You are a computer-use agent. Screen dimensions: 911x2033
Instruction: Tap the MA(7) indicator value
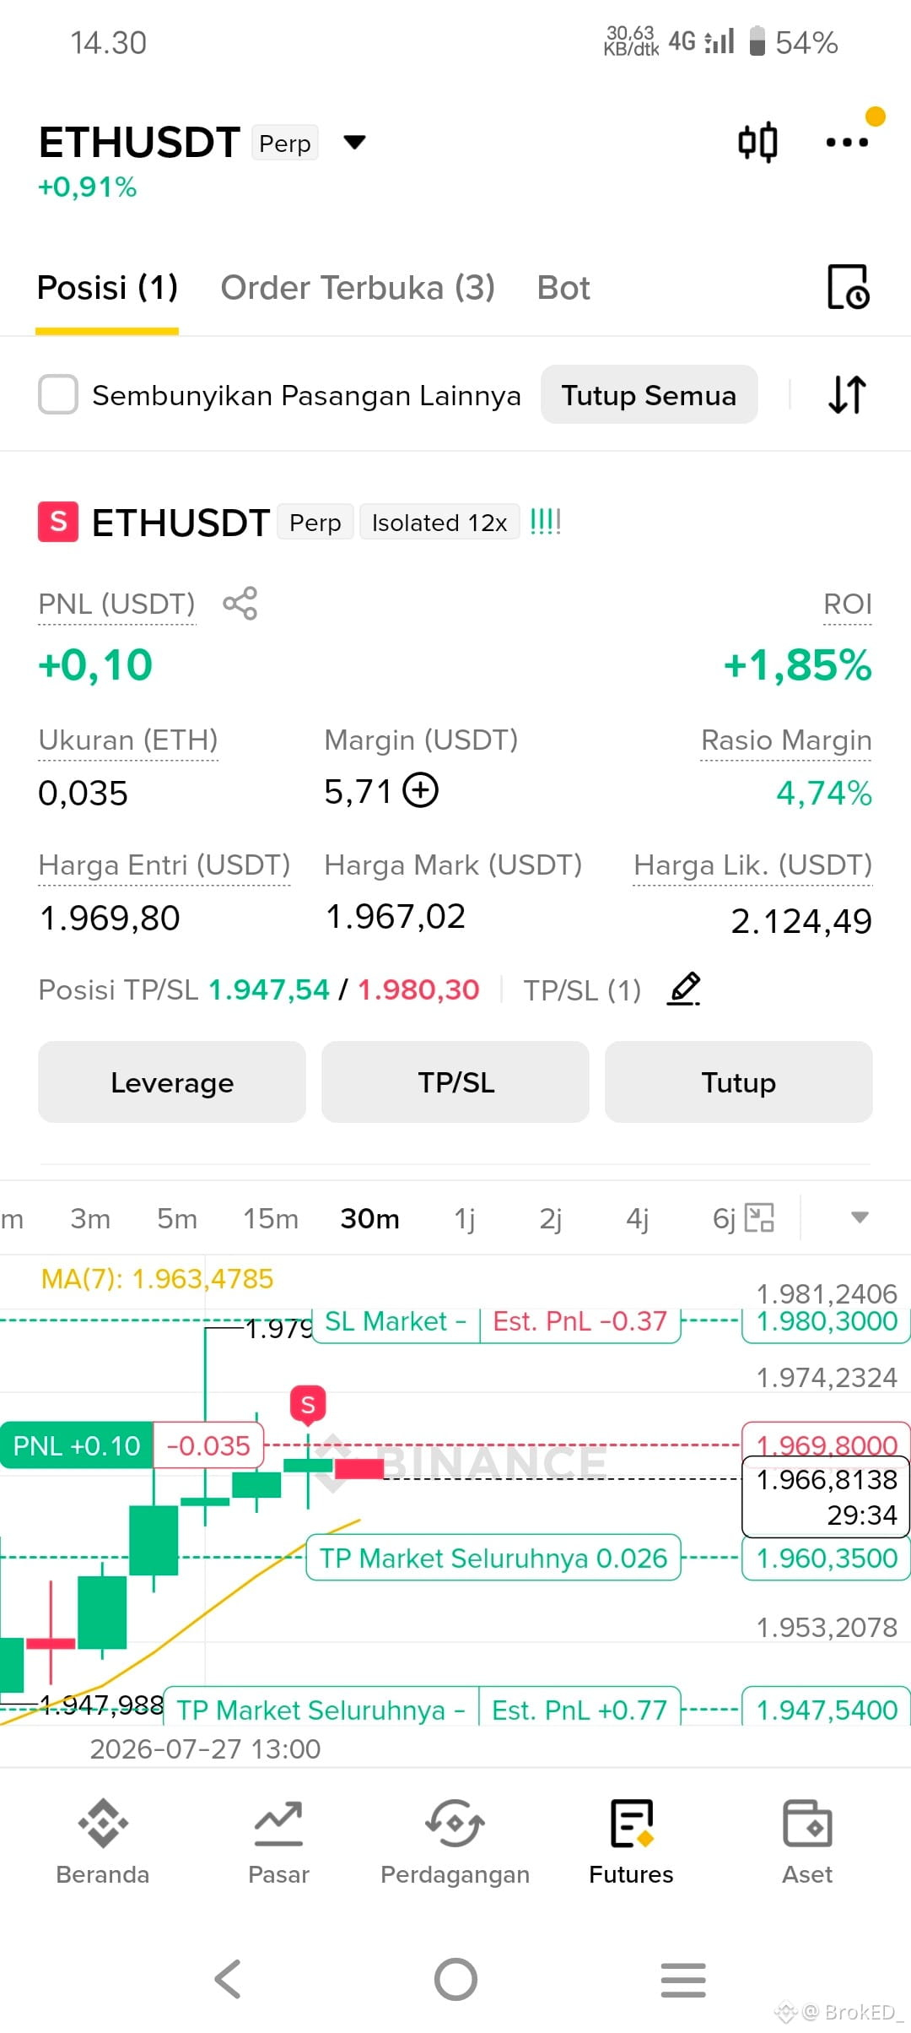point(157,1278)
